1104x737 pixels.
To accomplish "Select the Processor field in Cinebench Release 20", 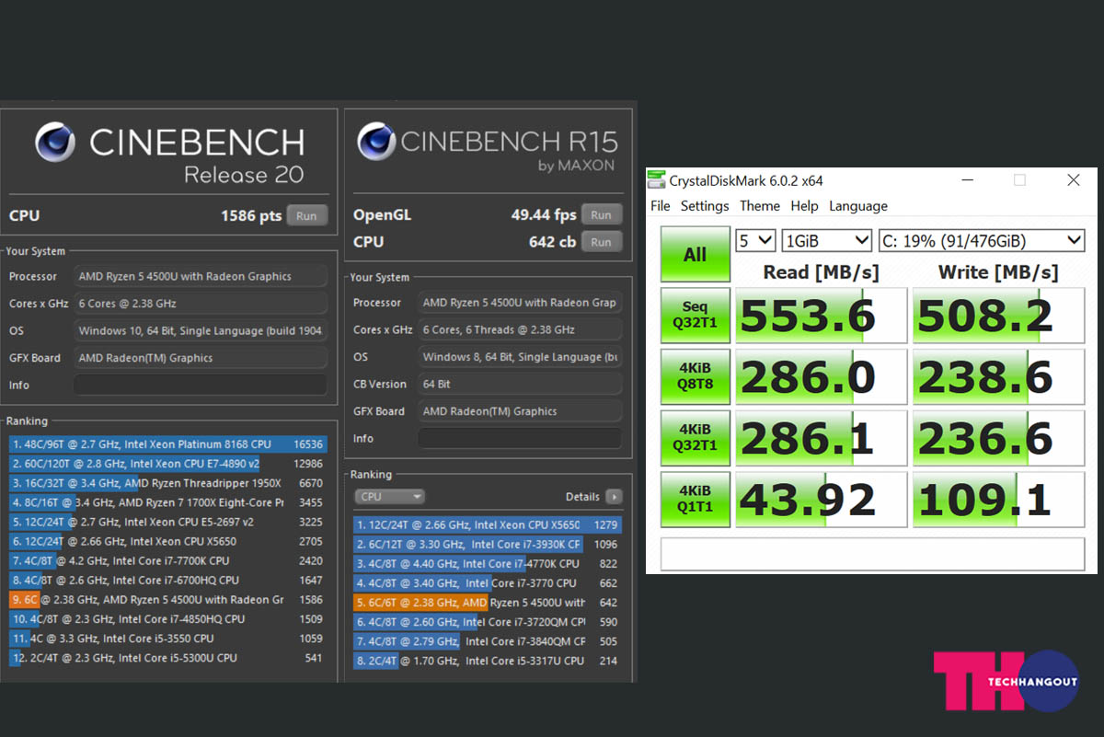I will tap(201, 276).
